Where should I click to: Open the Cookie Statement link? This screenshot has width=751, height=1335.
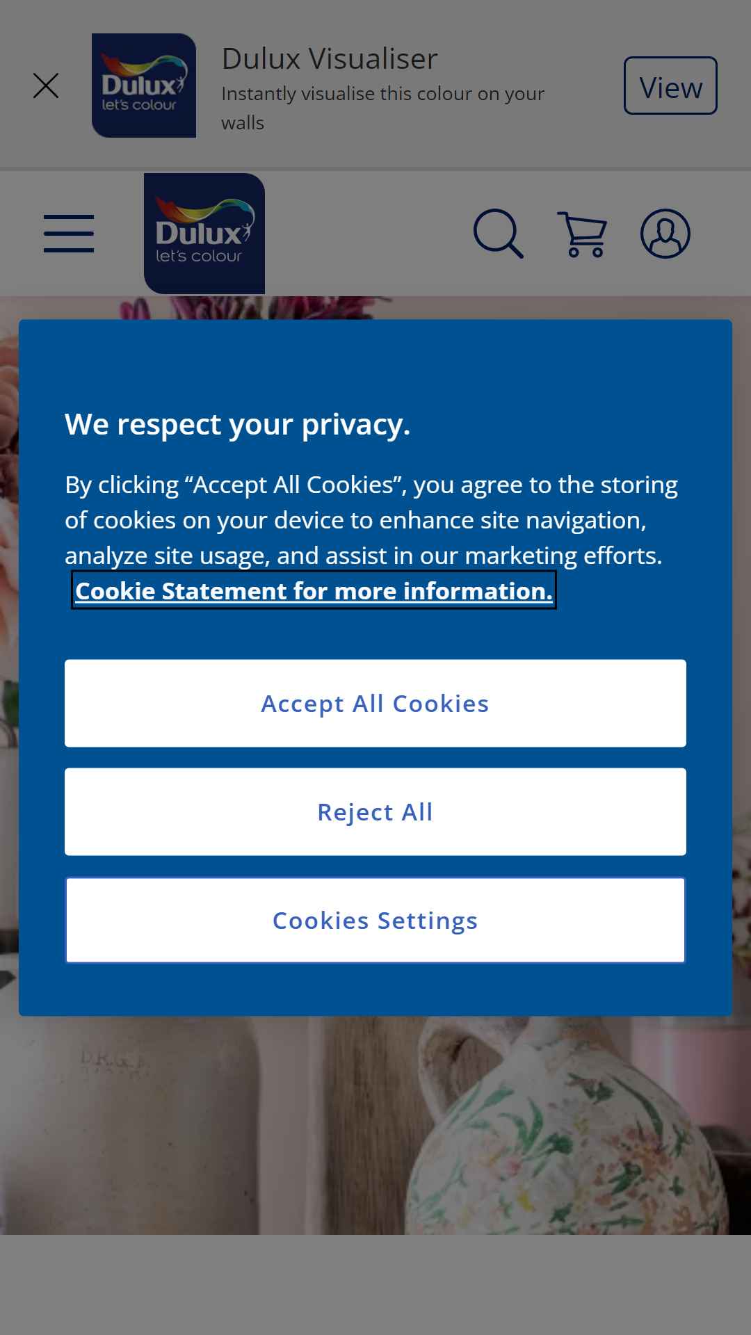[x=314, y=590]
